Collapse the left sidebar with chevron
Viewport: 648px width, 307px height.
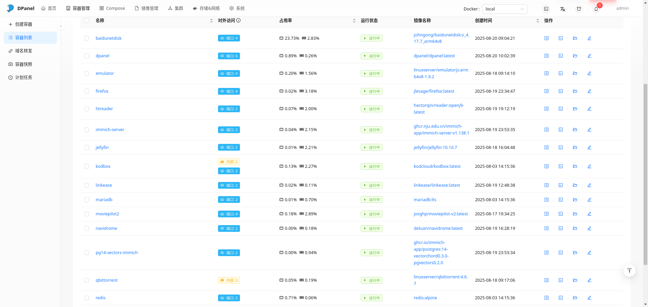(61, 26)
